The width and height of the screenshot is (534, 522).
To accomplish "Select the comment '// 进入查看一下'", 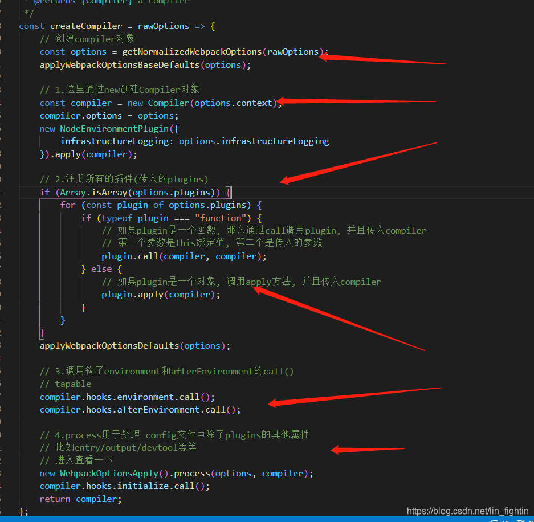I will coord(76,460).
